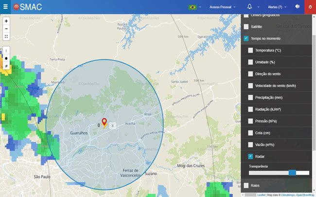Zoom in on the map

[6, 21]
